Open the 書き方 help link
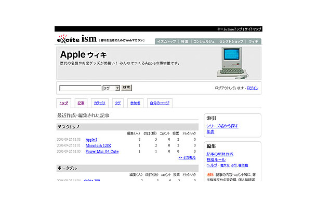317x207 pixels. click(x=225, y=166)
